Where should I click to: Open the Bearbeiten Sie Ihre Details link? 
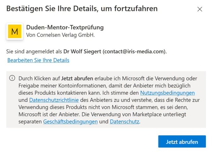tap(38, 60)
